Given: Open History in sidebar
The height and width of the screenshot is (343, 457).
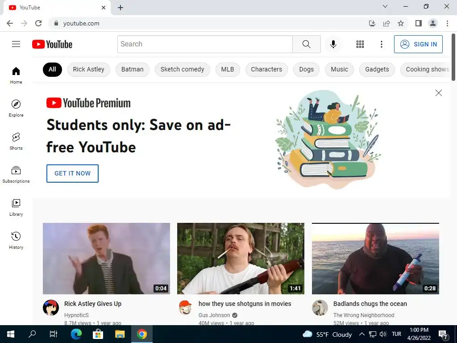Looking at the screenshot, I should tap(16, 241).
